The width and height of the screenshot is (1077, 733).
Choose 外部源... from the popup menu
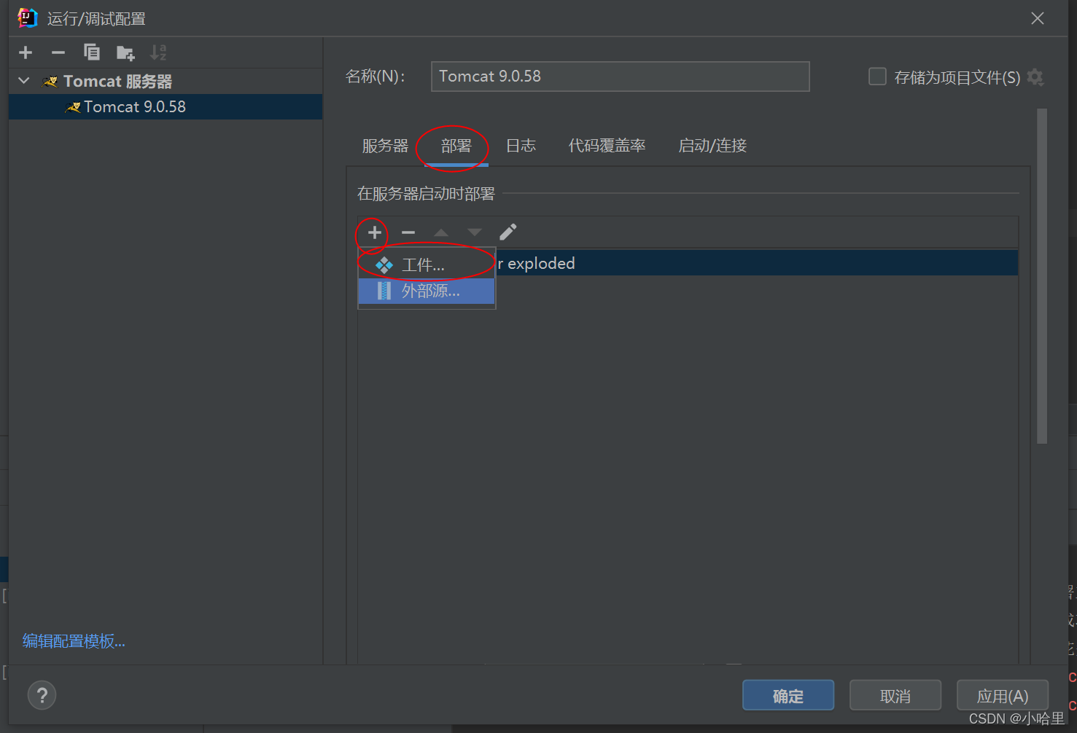point(427,291)
